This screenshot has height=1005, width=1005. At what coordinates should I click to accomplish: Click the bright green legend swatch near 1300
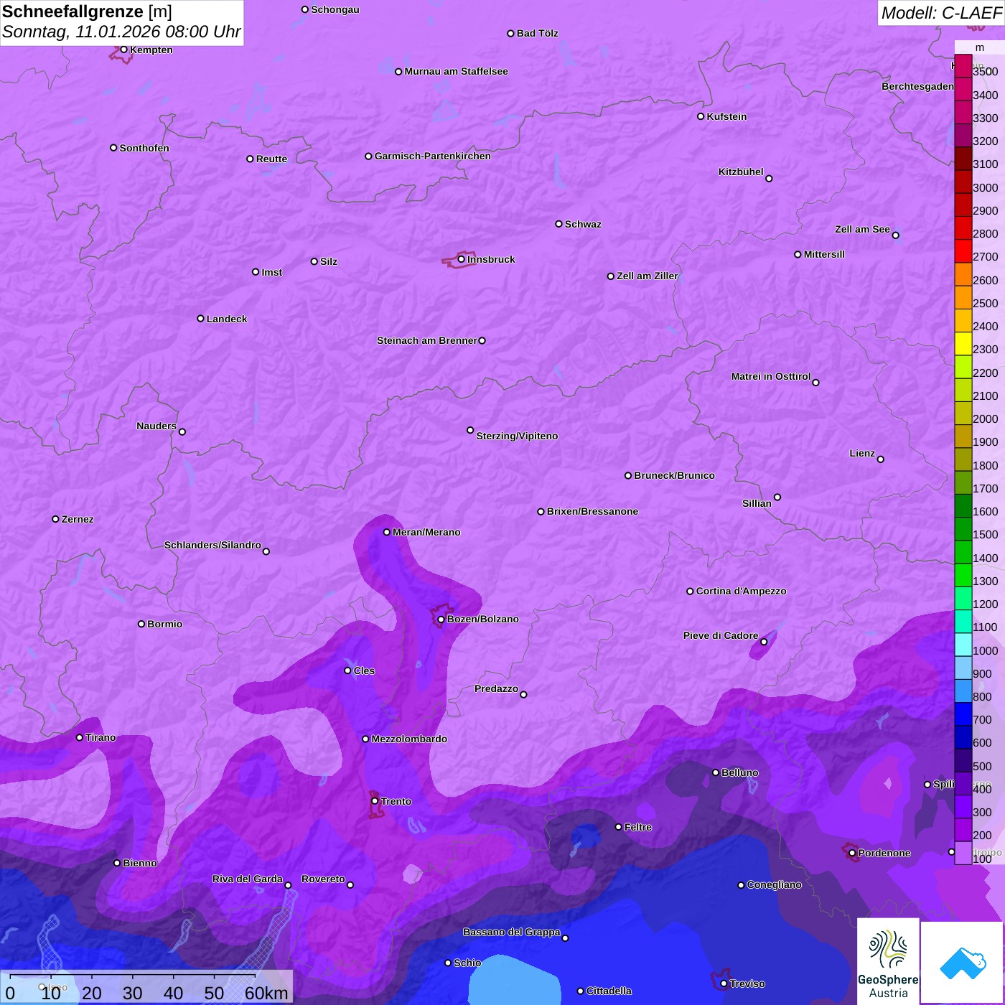[963, 575]
